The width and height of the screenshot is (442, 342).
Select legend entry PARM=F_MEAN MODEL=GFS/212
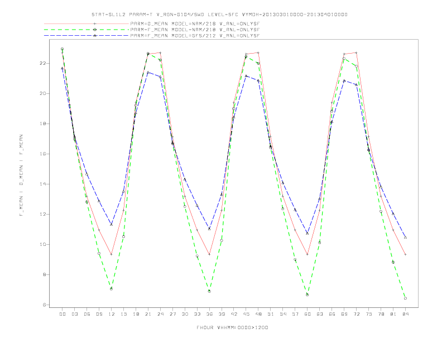tap(195, 36)
